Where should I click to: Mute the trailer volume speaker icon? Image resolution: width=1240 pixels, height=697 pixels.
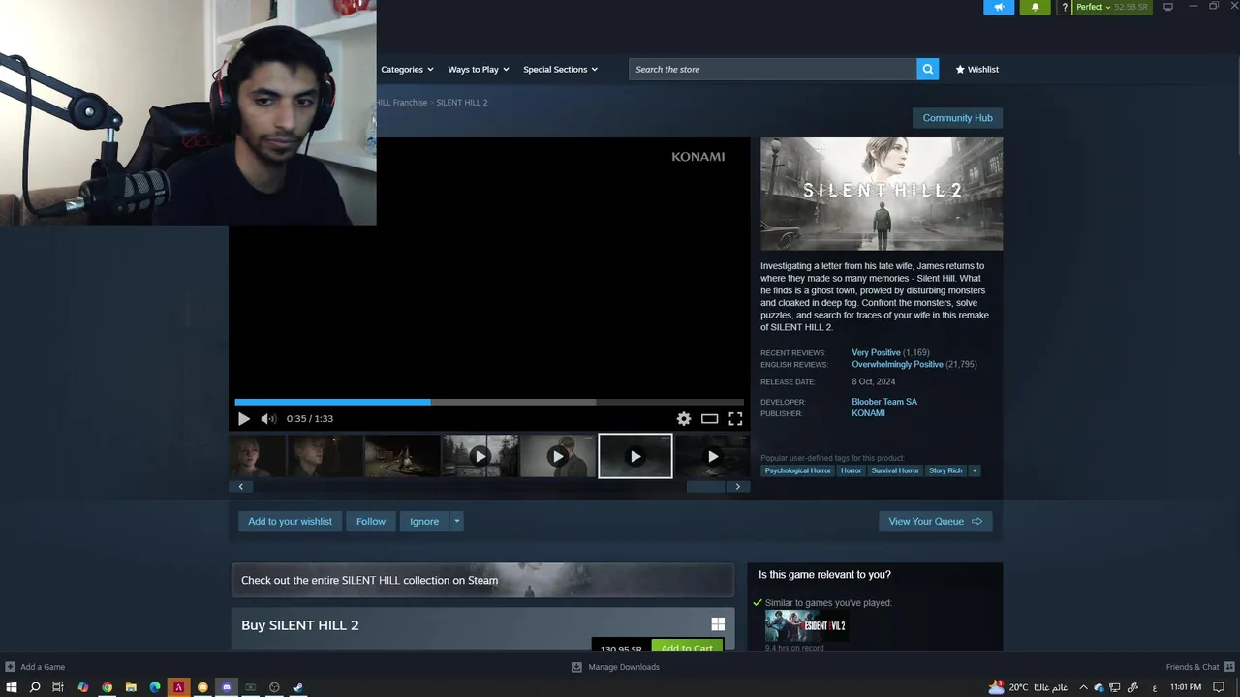click(268, 419)
